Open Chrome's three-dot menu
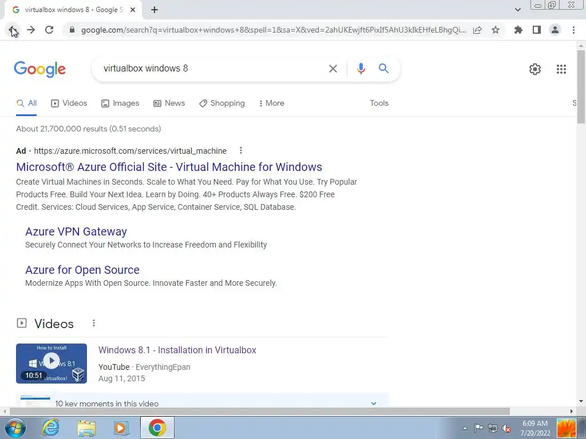 point(573,30)
